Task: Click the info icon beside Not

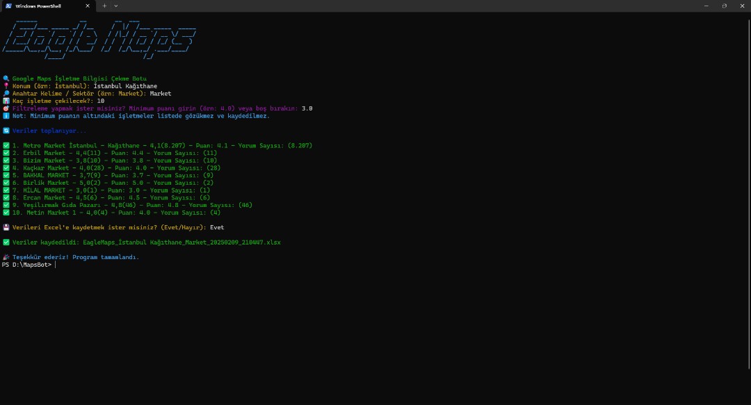Action: 6,116
